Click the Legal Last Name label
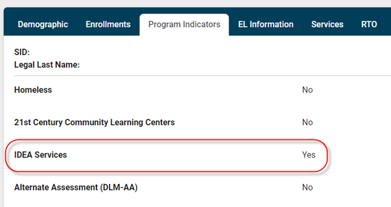The width and height of the screenshot is (391, 207). [47, 65]
